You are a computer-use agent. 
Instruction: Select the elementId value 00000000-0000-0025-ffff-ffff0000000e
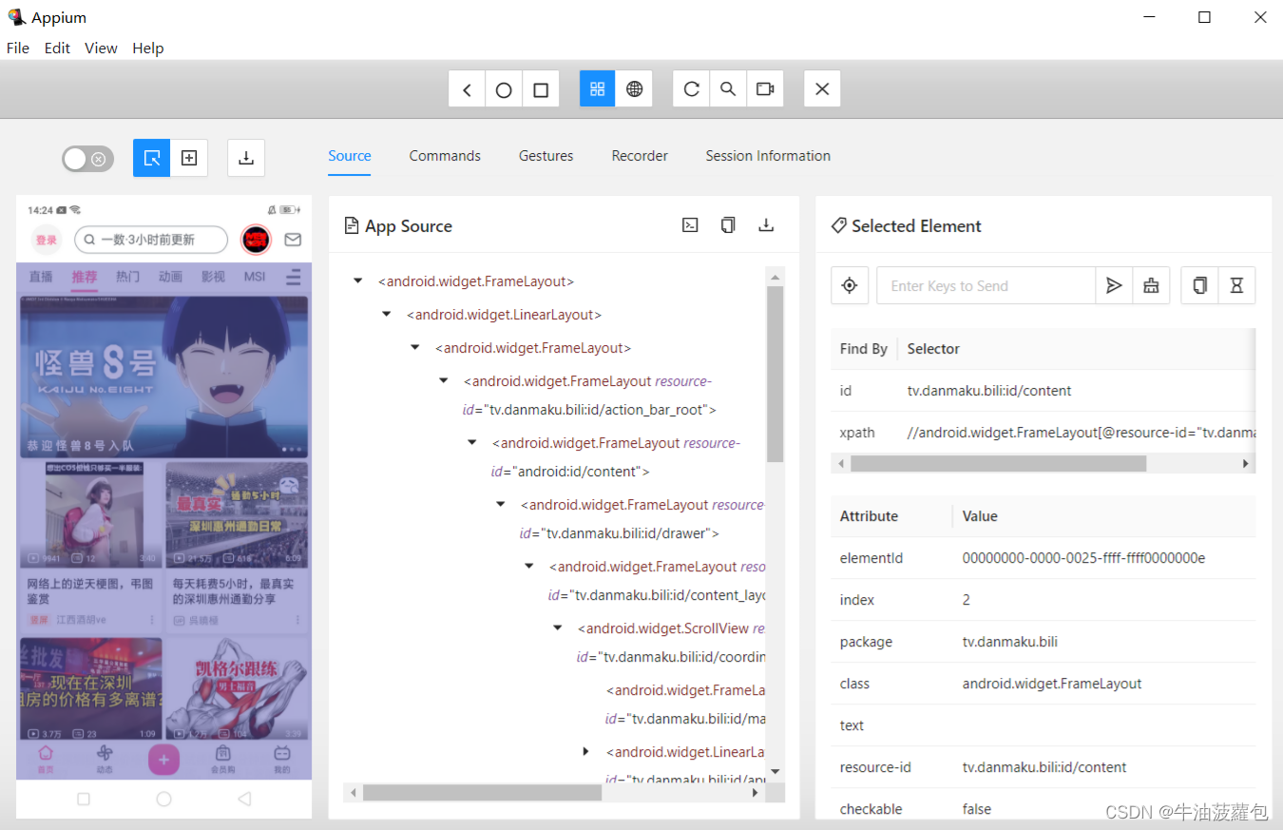(x=1083, y=558)
